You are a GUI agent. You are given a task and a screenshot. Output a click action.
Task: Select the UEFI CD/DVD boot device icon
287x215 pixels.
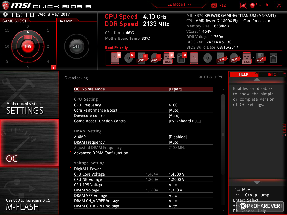(x=129, y=58)
